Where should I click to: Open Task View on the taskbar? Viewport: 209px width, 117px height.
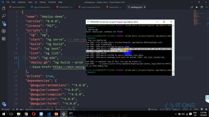click(11, 114)
